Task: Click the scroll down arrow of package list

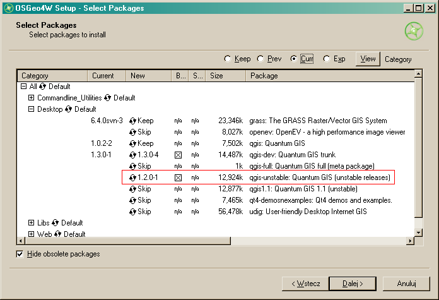Action: click(x=418, y=232)
